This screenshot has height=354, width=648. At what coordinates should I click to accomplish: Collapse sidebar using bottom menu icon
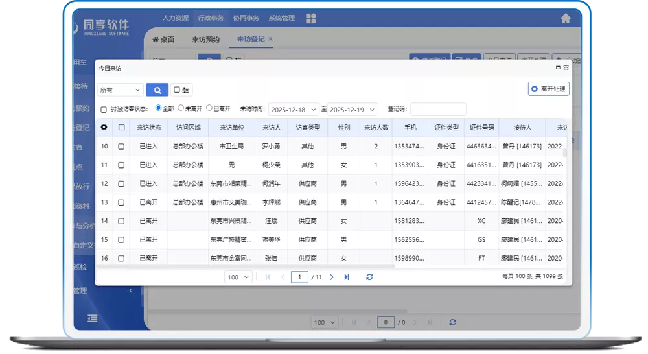(93, 318)
